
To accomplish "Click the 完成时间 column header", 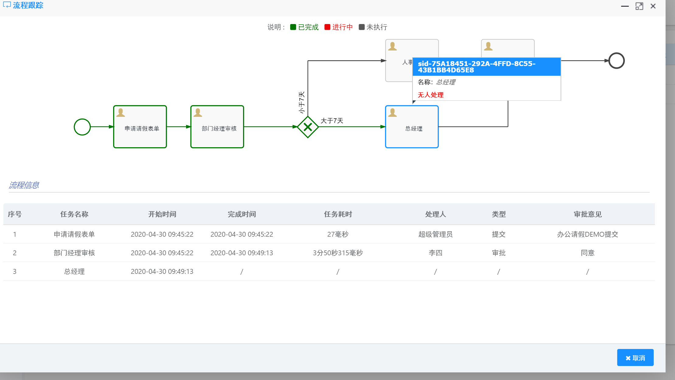I will coord(242,214).
